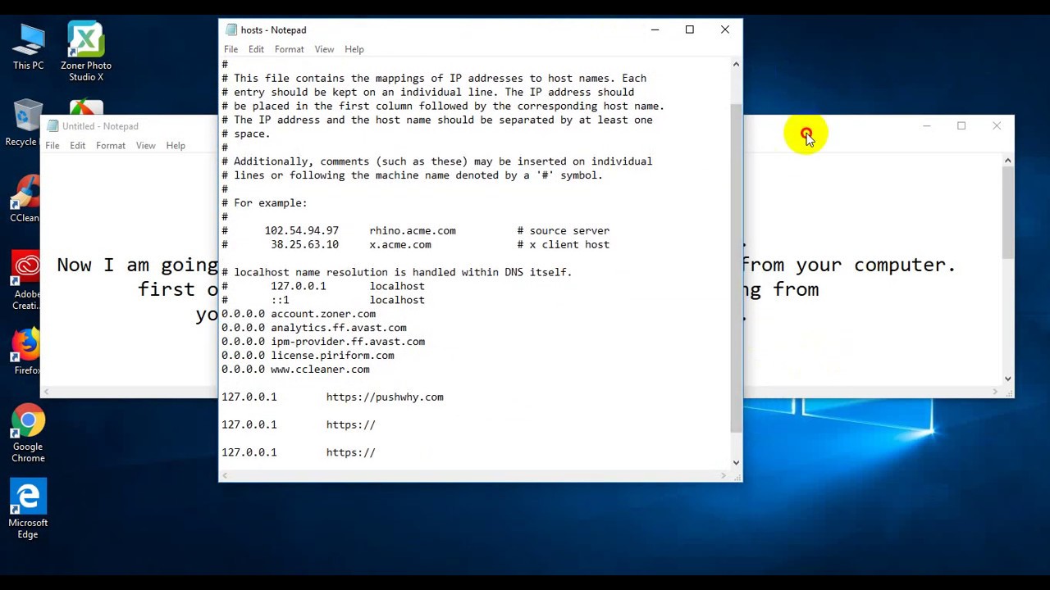Click '102.54.94.97' example IP address
This screenshot has width=1050, height=590.
[301, 231]
